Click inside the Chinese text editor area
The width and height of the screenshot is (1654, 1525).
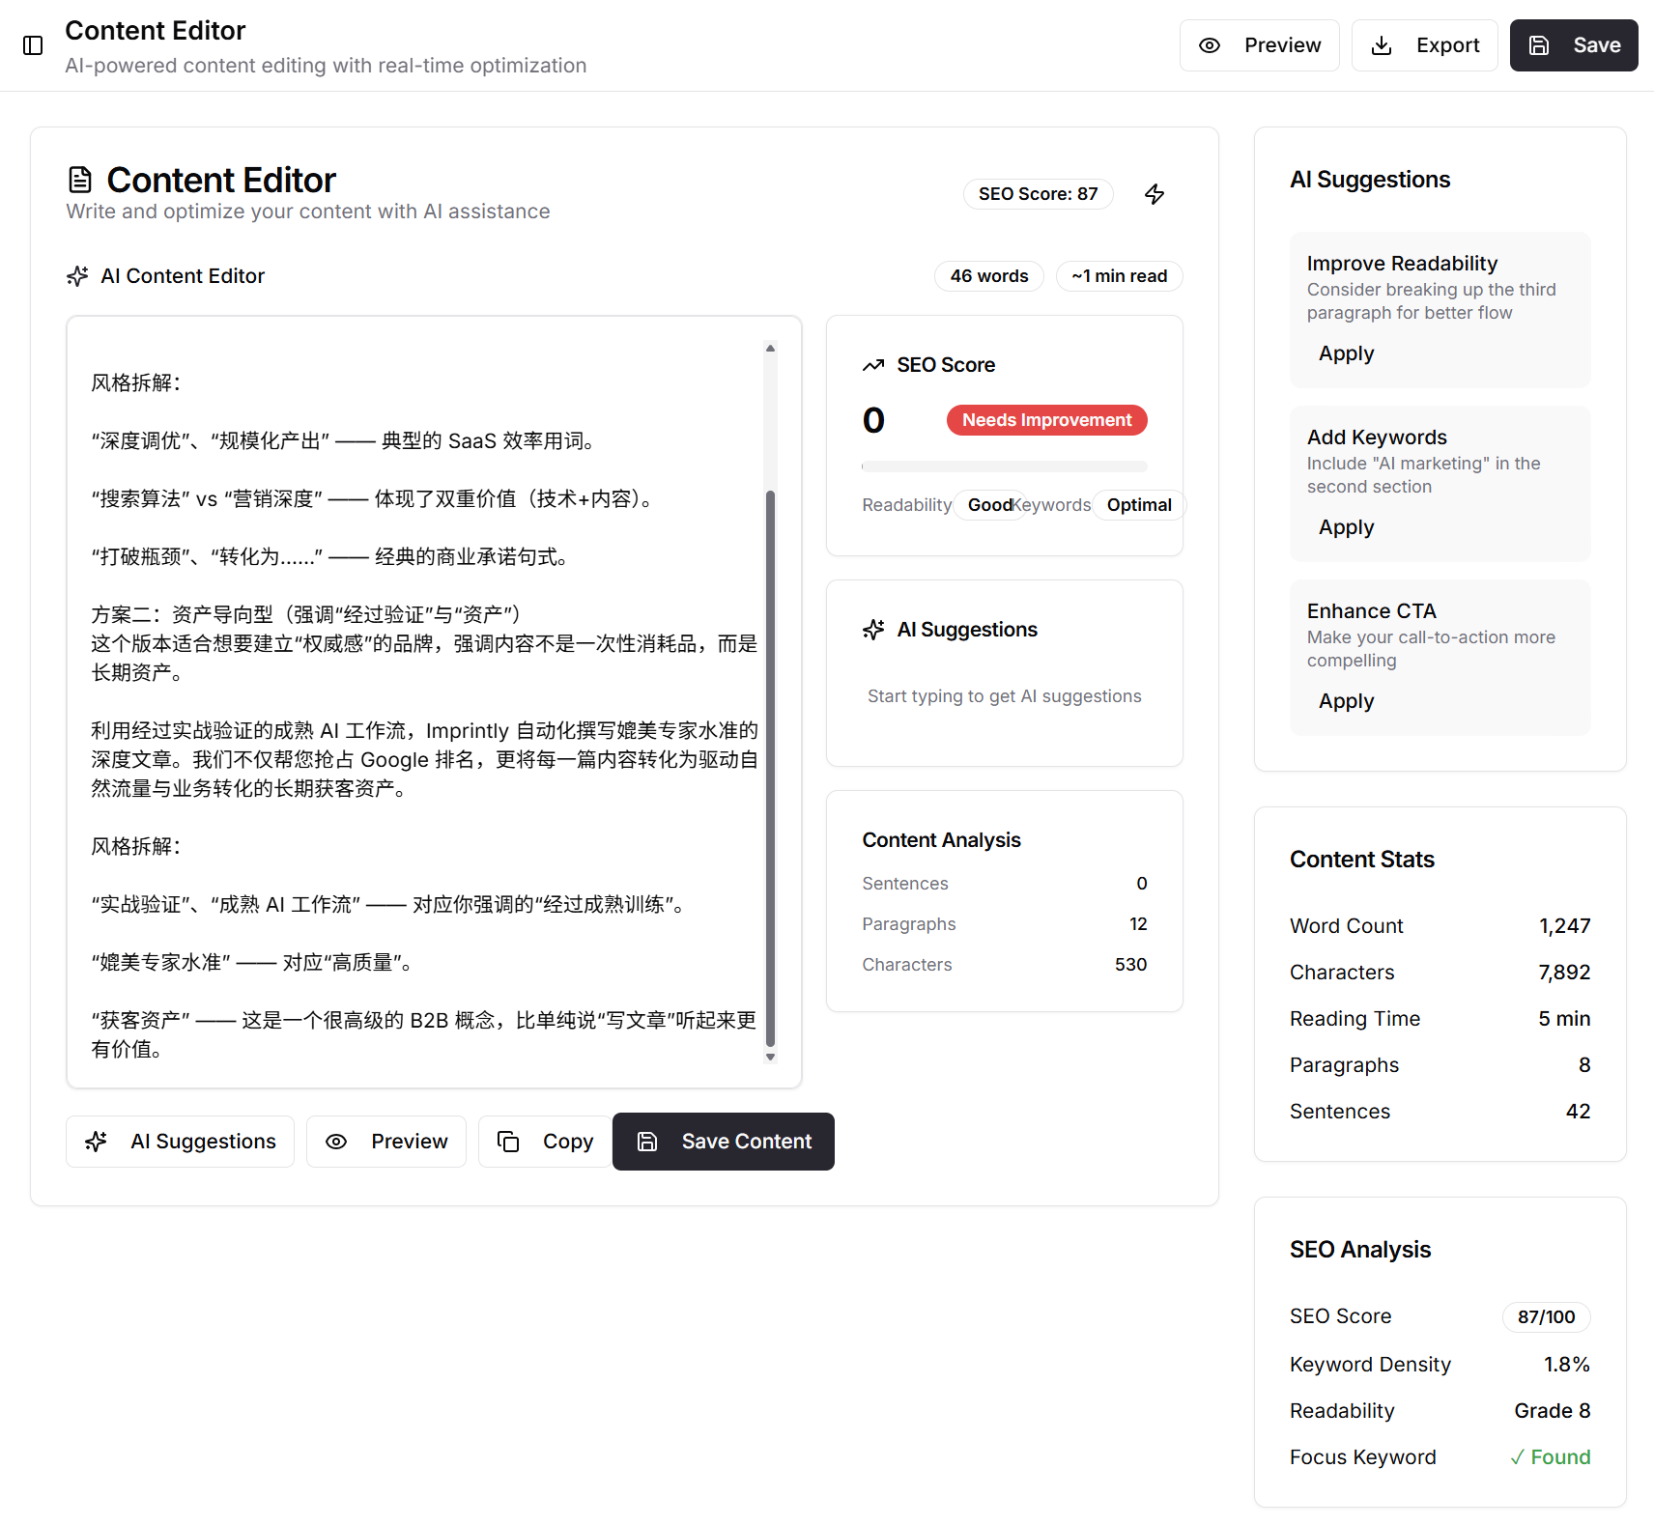[x=425, y=701]
